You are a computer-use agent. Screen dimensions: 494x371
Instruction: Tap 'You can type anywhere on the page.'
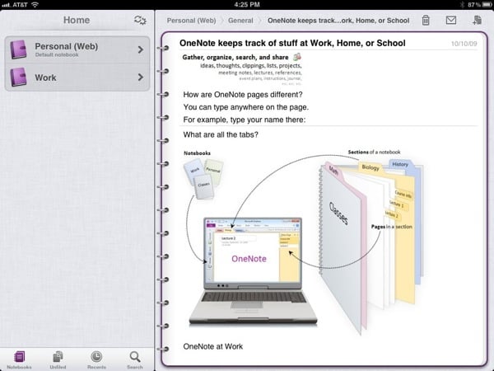(x=246, y=107)
